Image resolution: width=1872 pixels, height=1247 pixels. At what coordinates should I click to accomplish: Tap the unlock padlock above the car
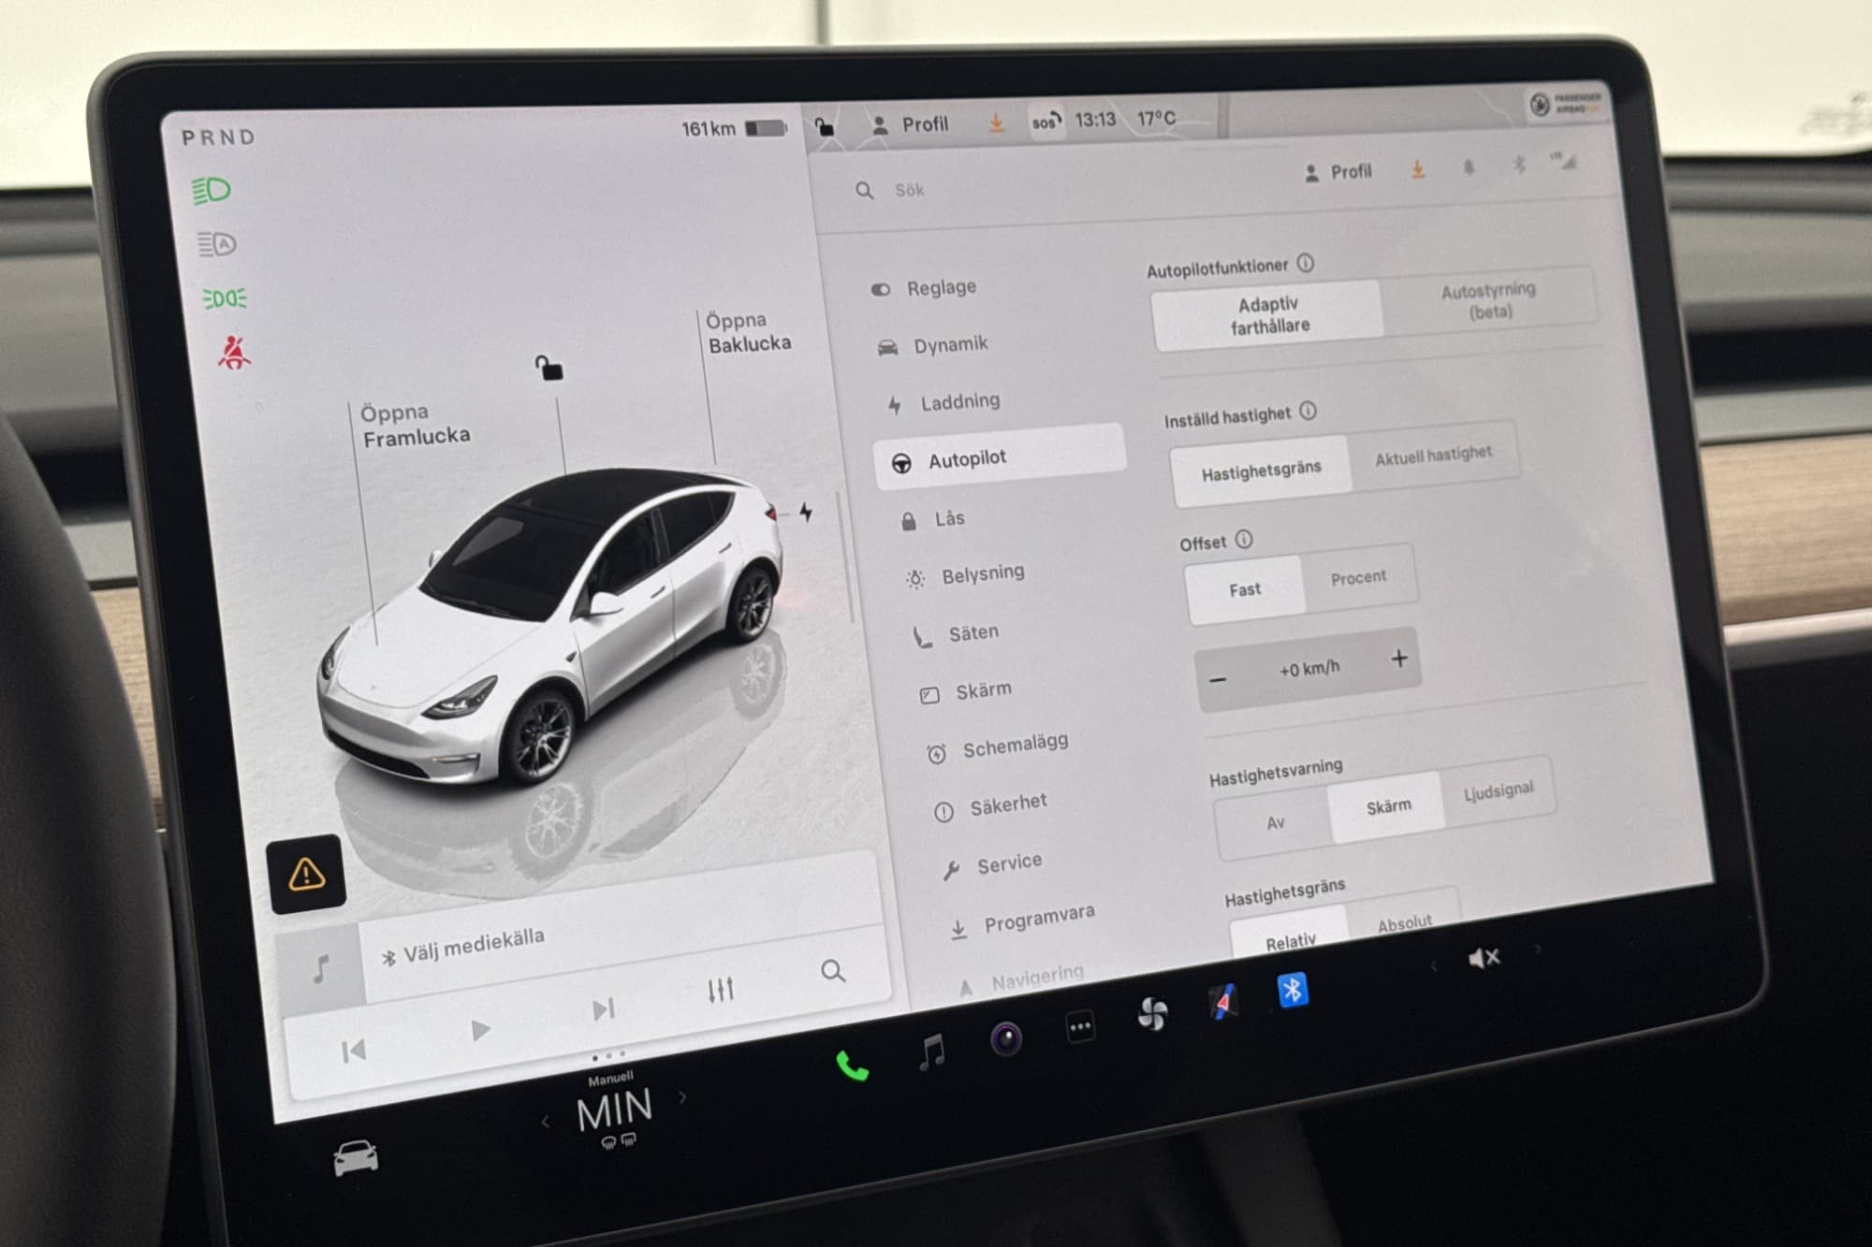click(x=548, y=367)
